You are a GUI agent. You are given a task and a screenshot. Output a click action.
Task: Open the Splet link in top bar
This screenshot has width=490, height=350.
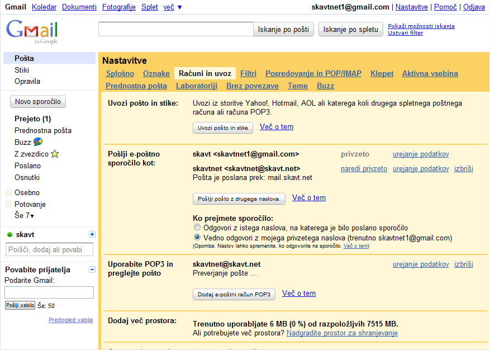click(150, 7)
